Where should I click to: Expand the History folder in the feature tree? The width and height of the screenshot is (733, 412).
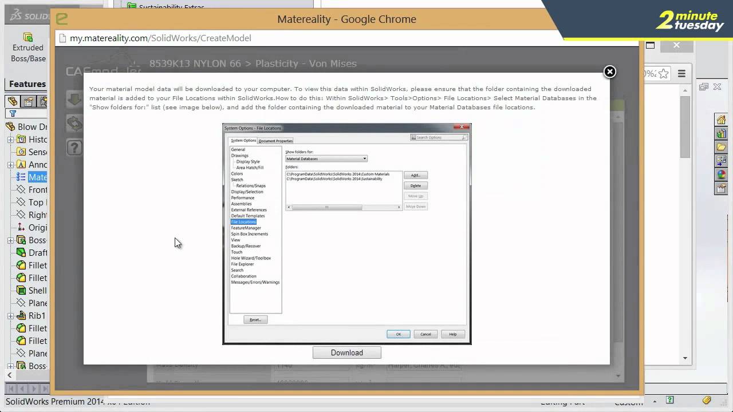coord(10,140)
